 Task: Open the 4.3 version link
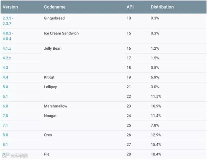5,68
